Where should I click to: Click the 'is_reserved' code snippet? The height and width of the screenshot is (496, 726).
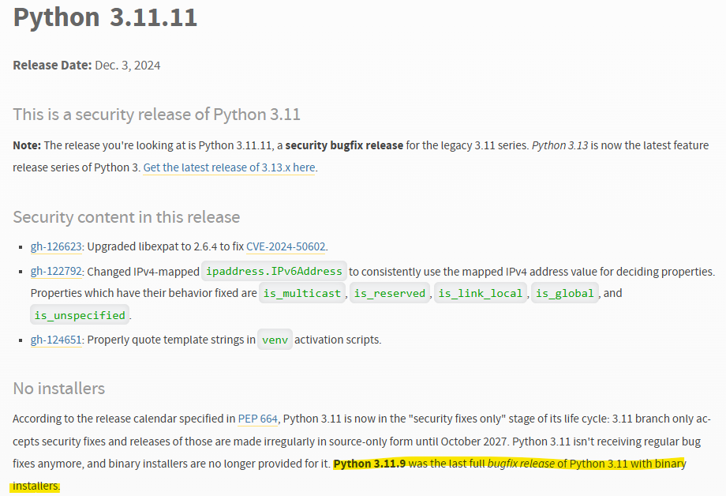point(389,294)
